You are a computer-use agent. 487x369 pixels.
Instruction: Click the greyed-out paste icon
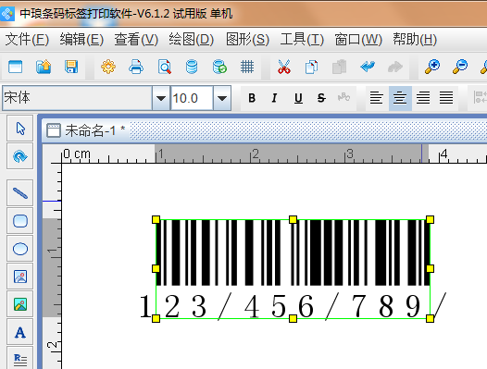[340, 67]
